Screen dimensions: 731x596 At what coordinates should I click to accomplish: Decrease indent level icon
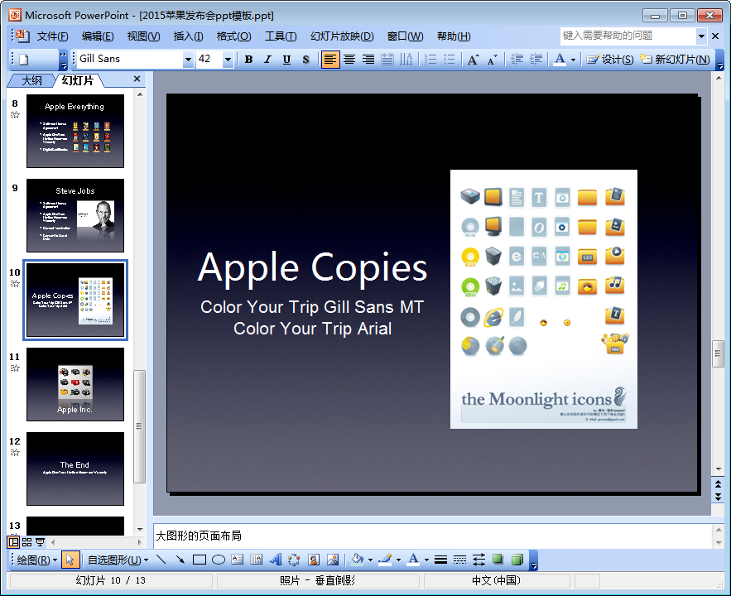click(x=517, y=59)
